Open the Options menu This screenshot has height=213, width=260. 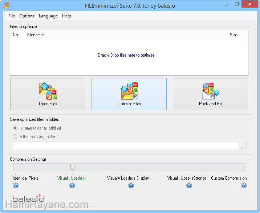coord(27,16)
